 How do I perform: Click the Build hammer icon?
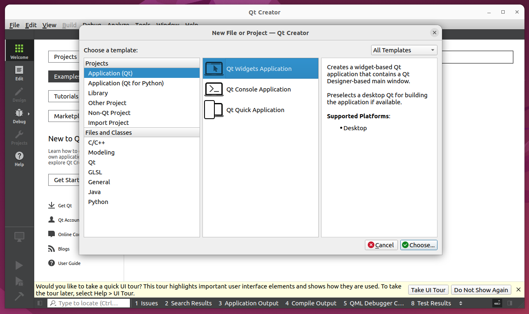[x=19, y=296]
